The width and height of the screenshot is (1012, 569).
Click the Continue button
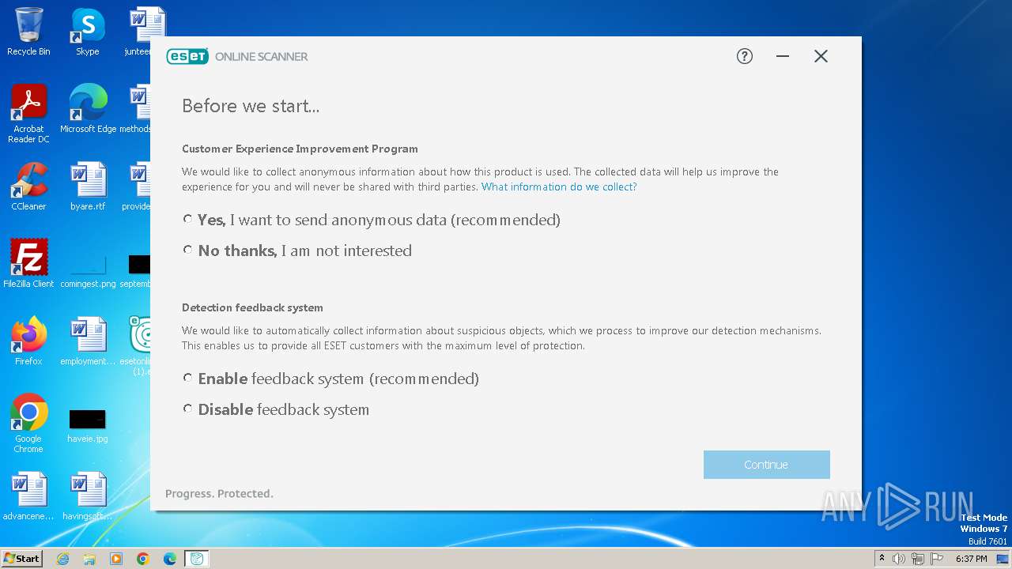[x=766, y=465]
